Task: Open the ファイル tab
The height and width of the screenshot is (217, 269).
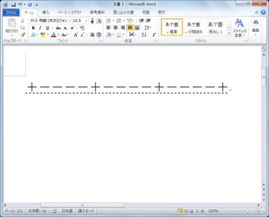Action: click(x=11, y=13)
